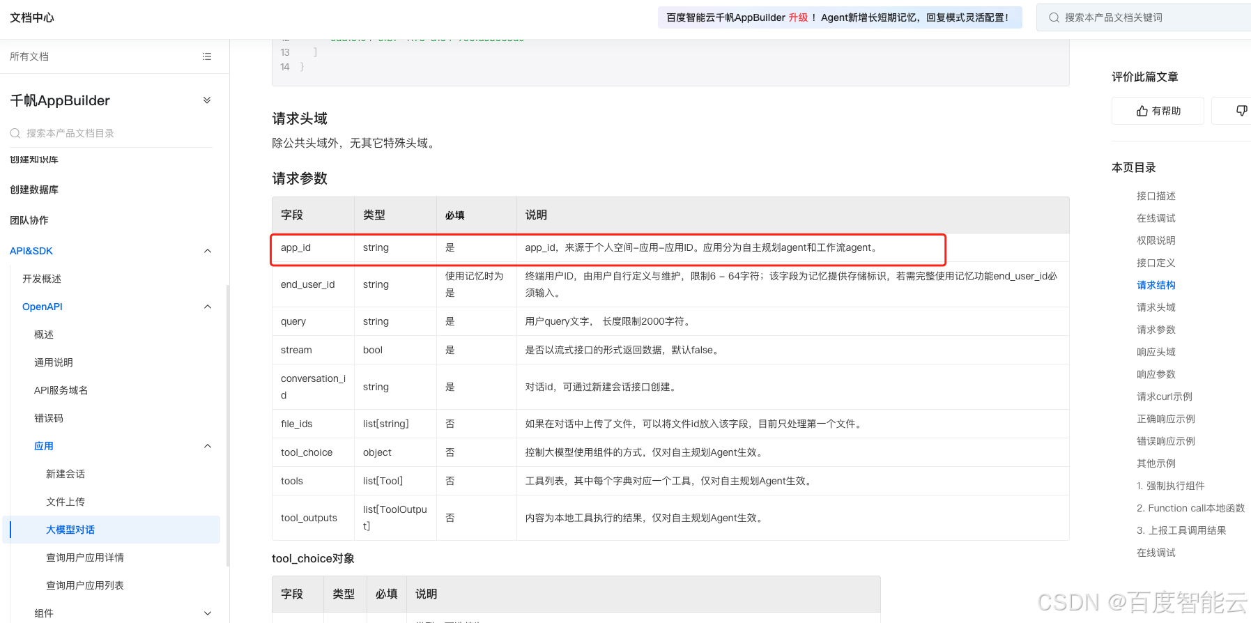Open 团队协作 sidebar item
The width and height of the screenshot is (1251, 623).
[29, 220]
